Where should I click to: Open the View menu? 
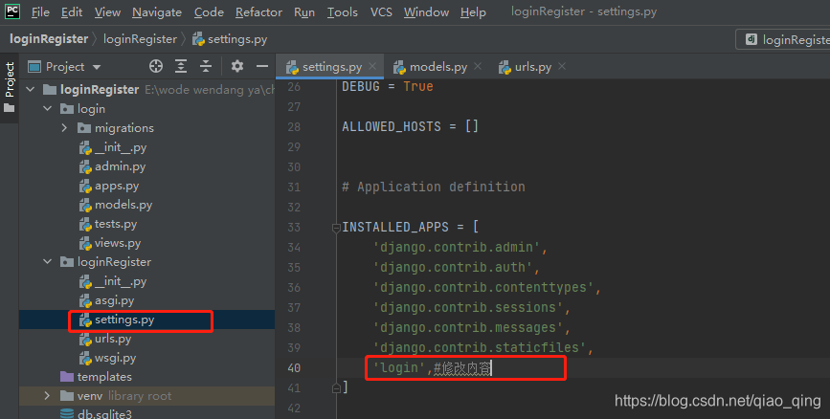[107, 12]
